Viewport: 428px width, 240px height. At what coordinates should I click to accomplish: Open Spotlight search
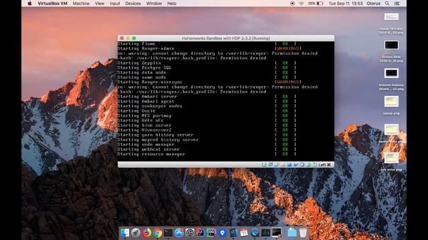387,3
